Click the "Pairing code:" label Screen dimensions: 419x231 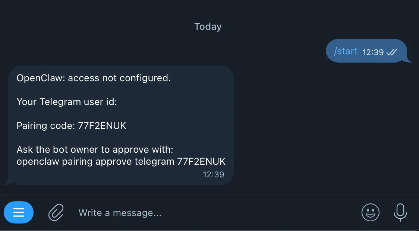[46, 126]
